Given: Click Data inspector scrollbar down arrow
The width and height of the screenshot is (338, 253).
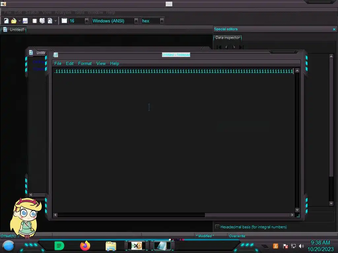Looking at the screenshot, I should click(331, 204).
